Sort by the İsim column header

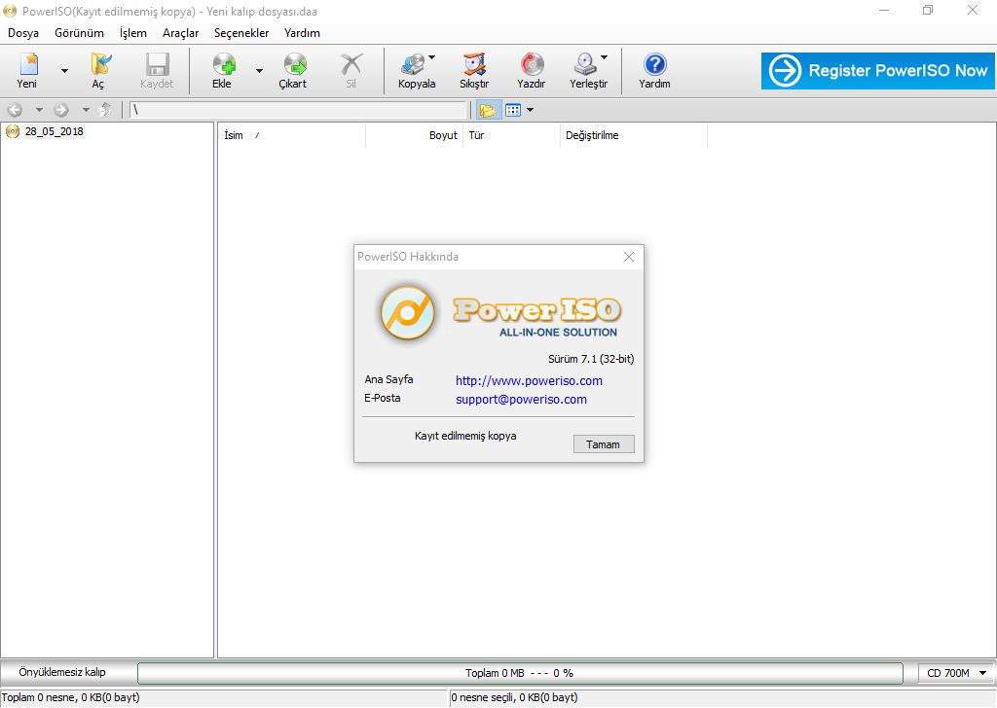[x=292, y=135]
